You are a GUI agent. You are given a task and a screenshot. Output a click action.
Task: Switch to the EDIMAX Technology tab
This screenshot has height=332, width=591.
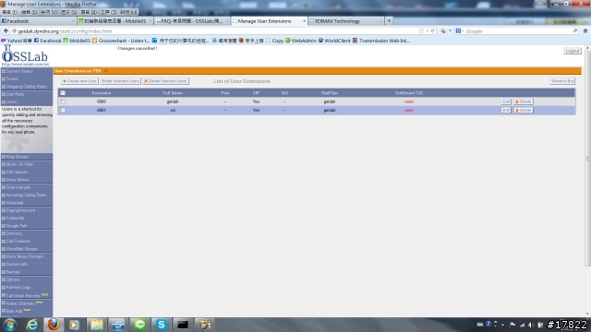[346, 21]
